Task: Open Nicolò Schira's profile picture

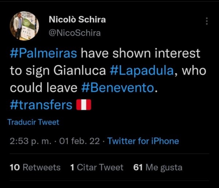Action: click(24, 26)
